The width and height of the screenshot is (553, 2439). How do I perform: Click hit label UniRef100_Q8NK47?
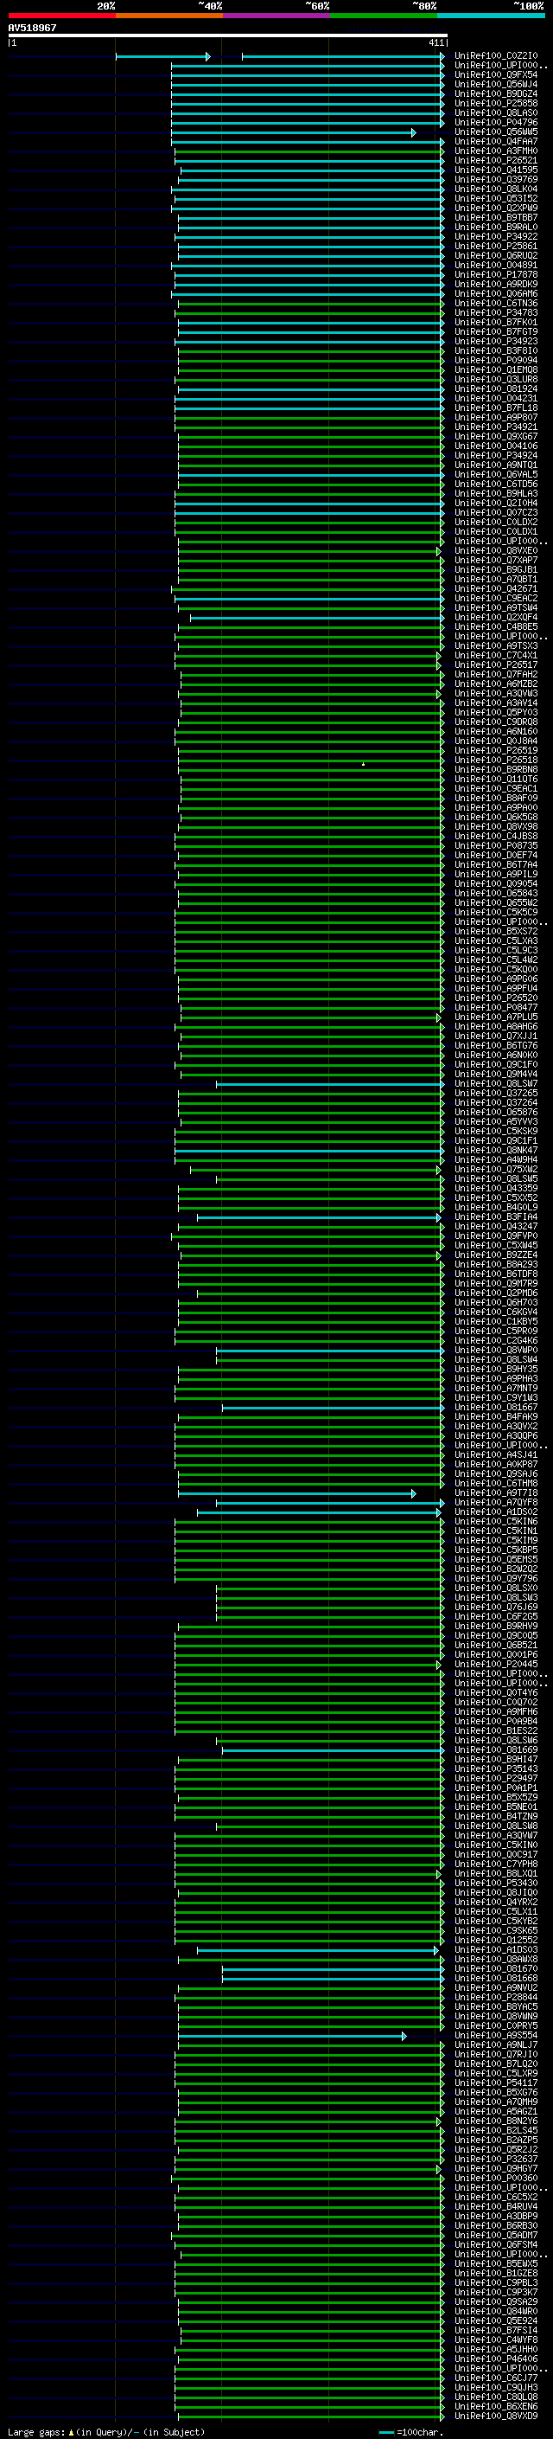coord(496,1150)
